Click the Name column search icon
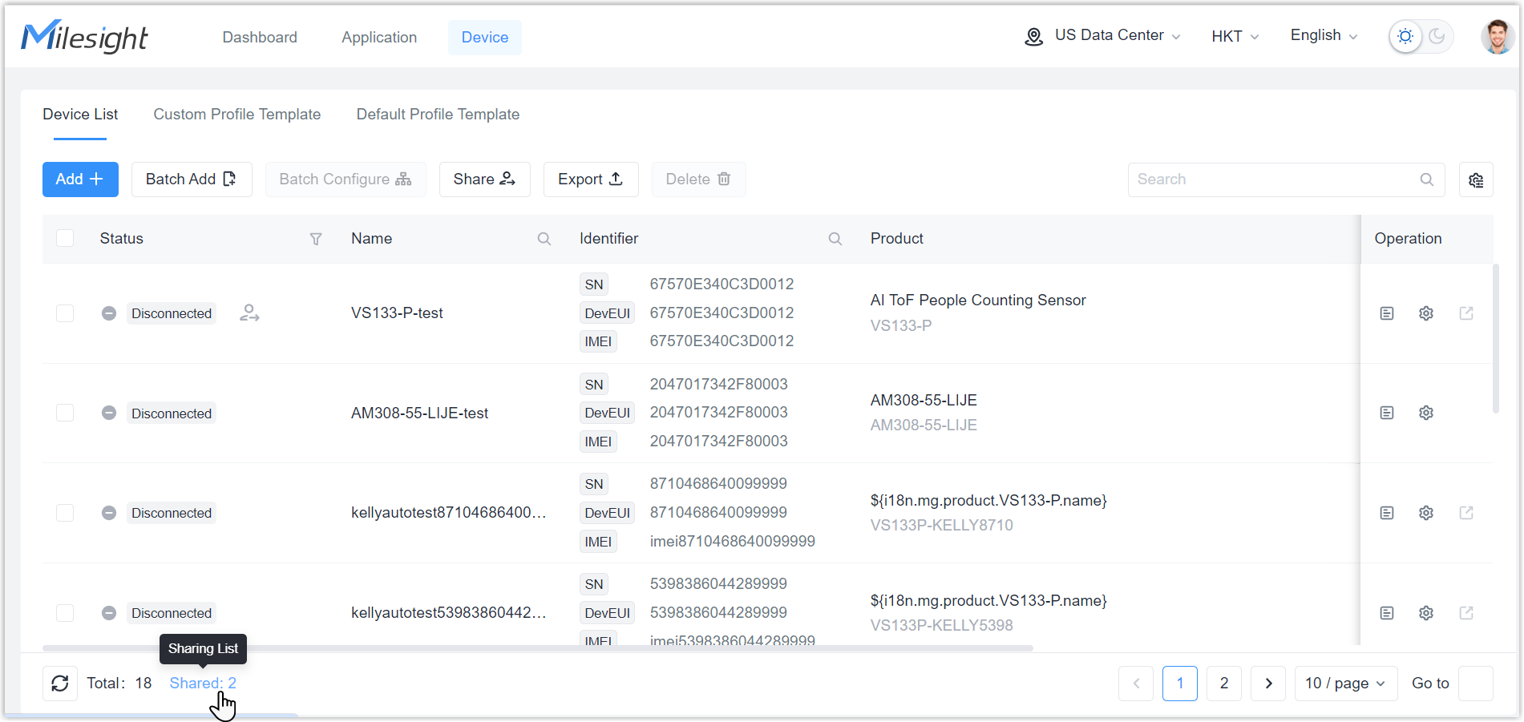 pyautogui.click(x=544, y=239)
